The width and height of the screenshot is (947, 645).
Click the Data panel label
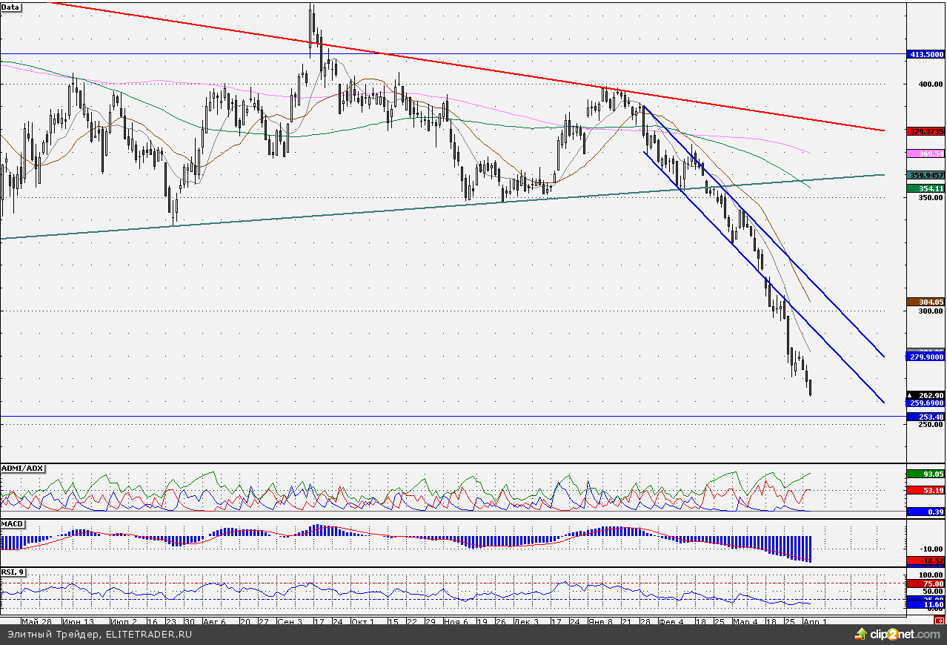click(x=11, y=7)
